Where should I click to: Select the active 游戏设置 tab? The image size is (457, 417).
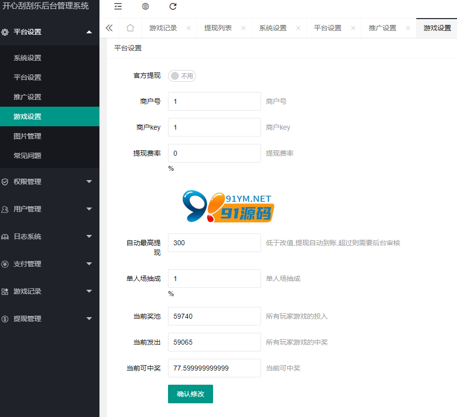coord(437,28)
